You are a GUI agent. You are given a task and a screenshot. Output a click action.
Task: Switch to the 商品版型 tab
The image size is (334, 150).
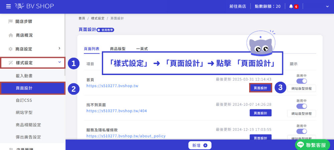(118, 49)
